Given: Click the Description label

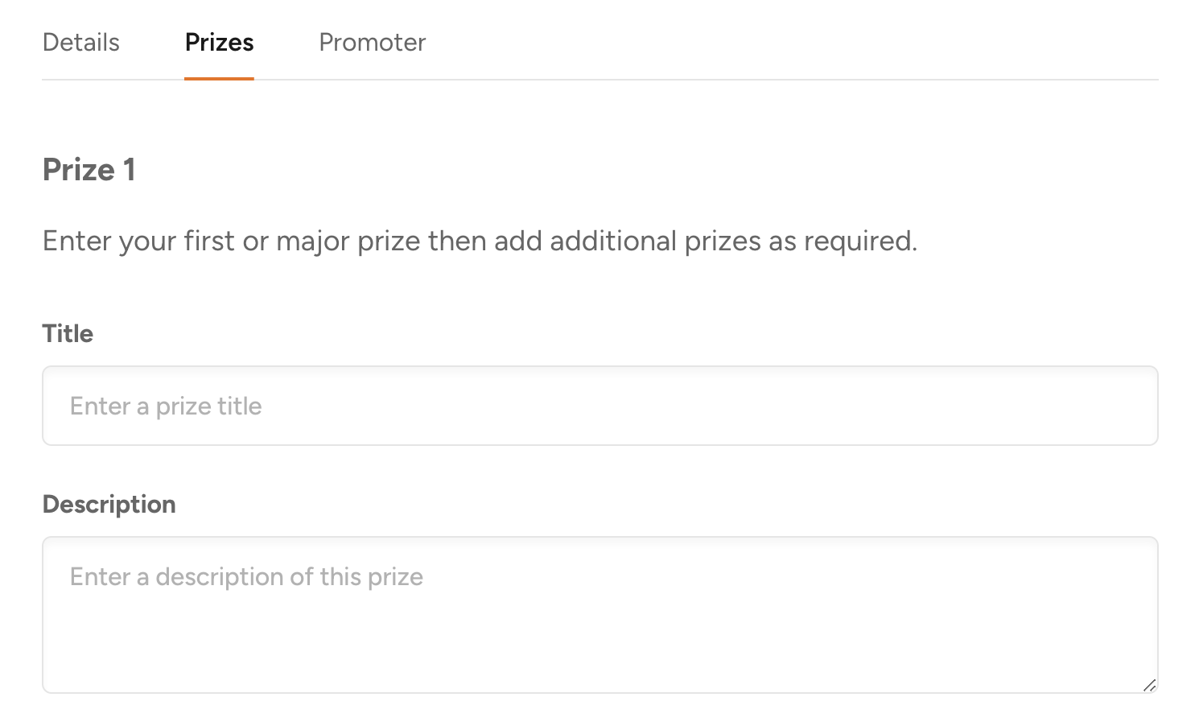Looking at the screenshot, I should (x=109, y=504).
